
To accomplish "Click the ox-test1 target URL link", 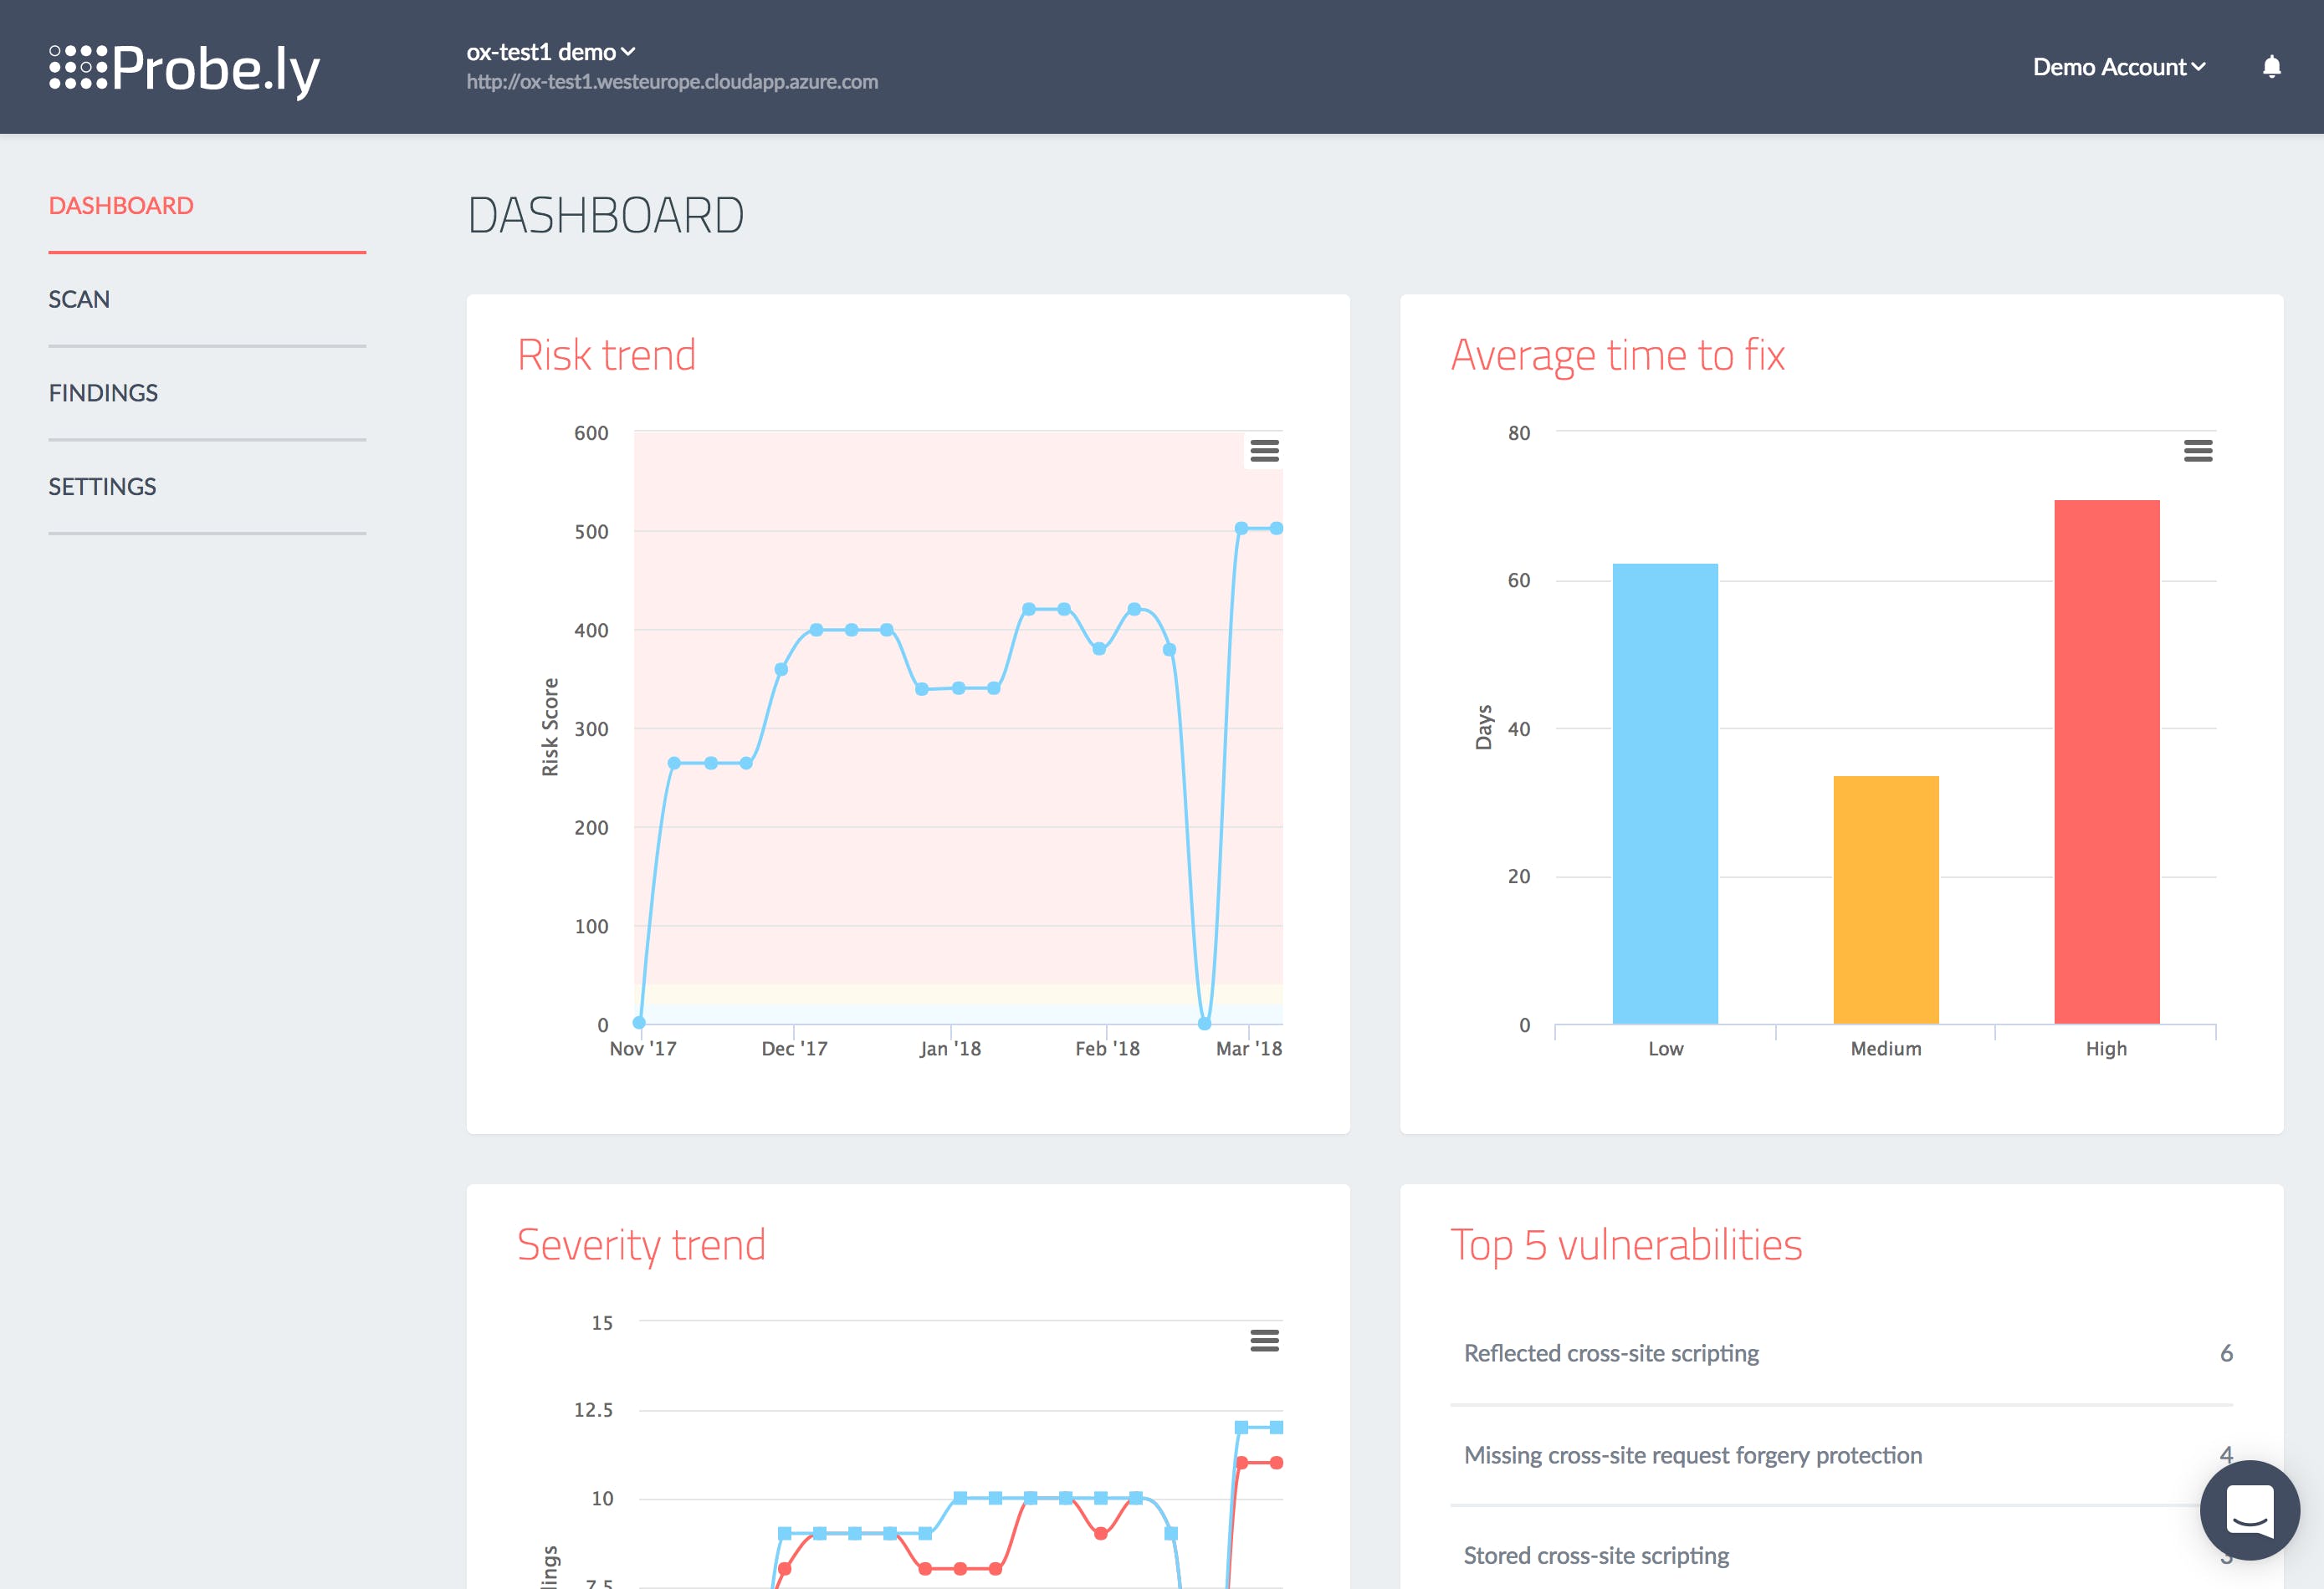I will point(672,82).
